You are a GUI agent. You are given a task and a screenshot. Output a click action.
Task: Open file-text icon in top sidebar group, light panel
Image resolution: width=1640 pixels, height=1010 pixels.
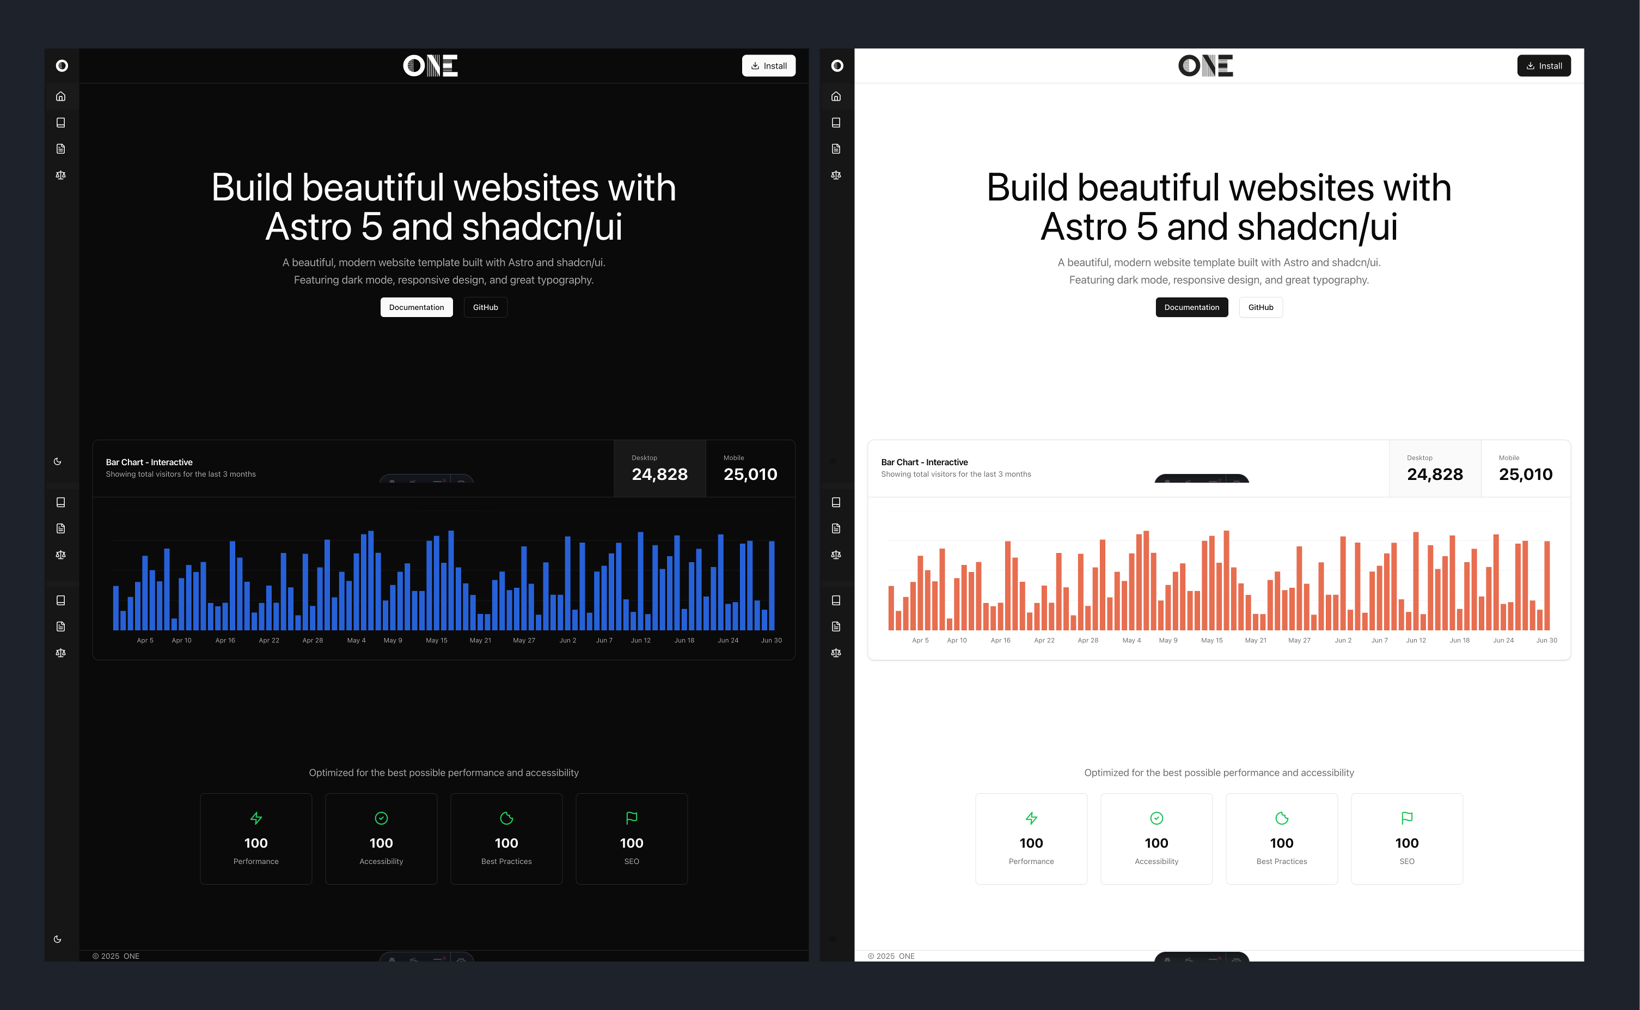click(x=836, y=148)
